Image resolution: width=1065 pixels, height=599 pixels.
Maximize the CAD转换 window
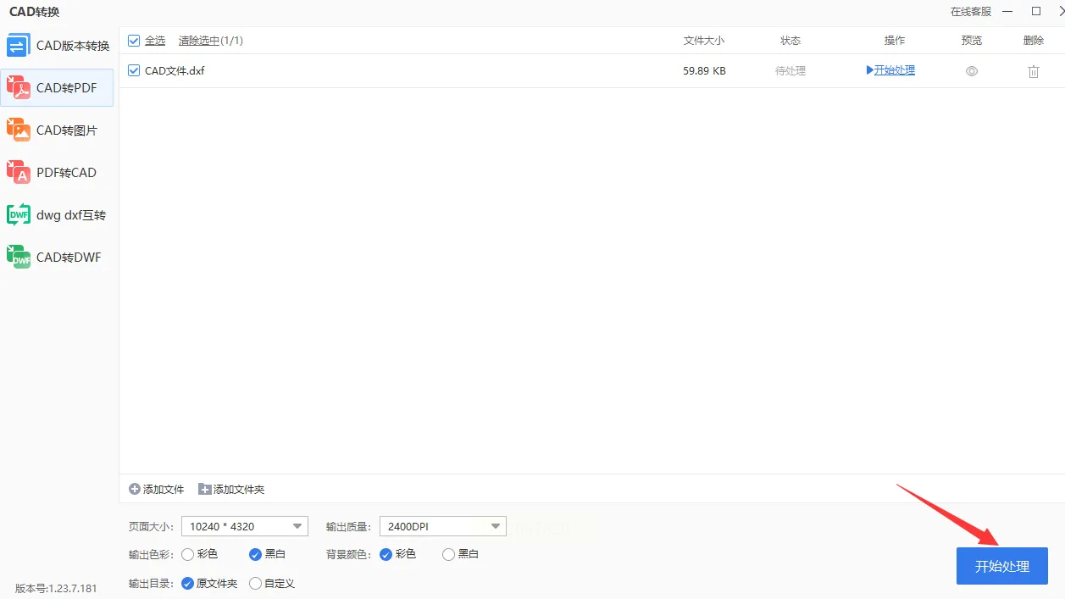[1035, 12]
